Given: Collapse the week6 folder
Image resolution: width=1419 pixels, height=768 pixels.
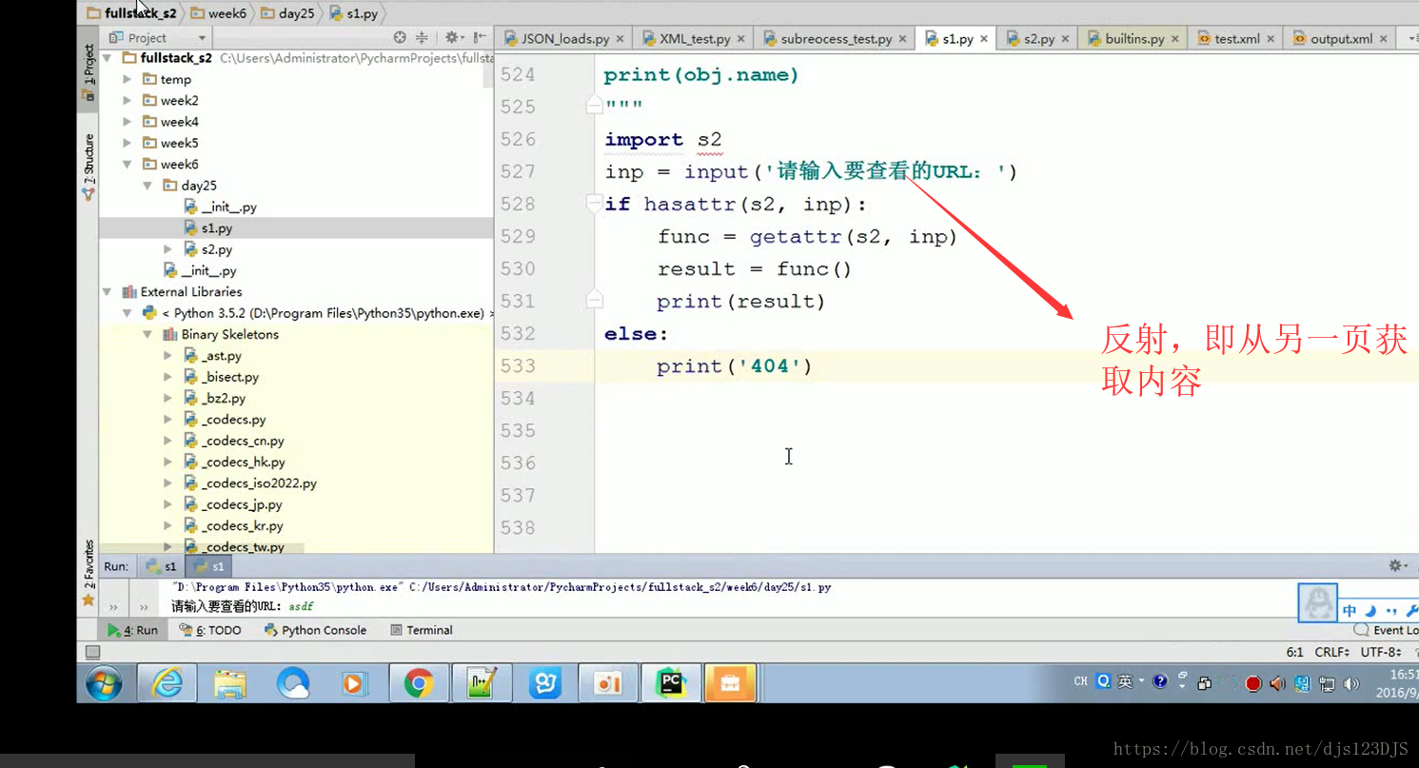Looking at the screenshot, I should (128, 164).
